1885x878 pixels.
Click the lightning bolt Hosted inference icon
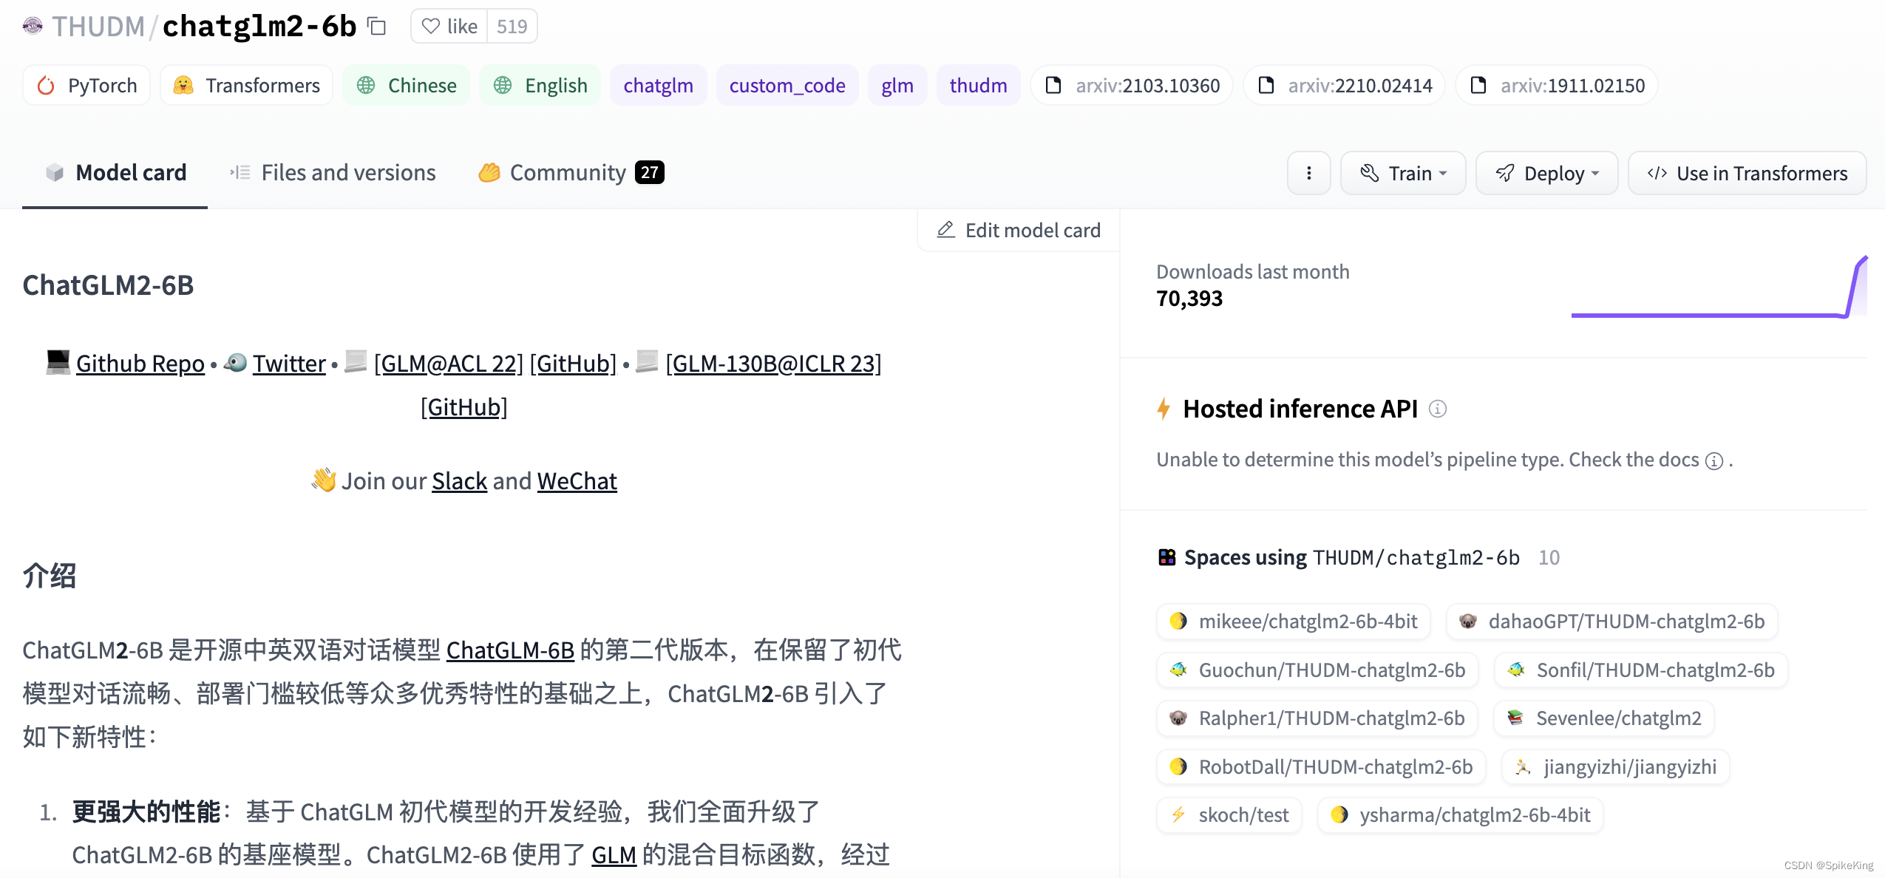coord(1164,409)
